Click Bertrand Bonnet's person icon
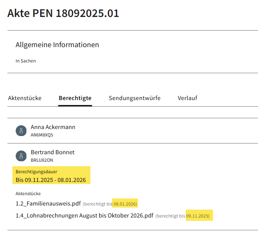258x239 pixels. [x=21, y=156]
